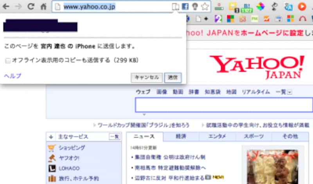Select the 画像 search tab
The image size is (313, 184).
pyautogui.click(x=162, y=92)
